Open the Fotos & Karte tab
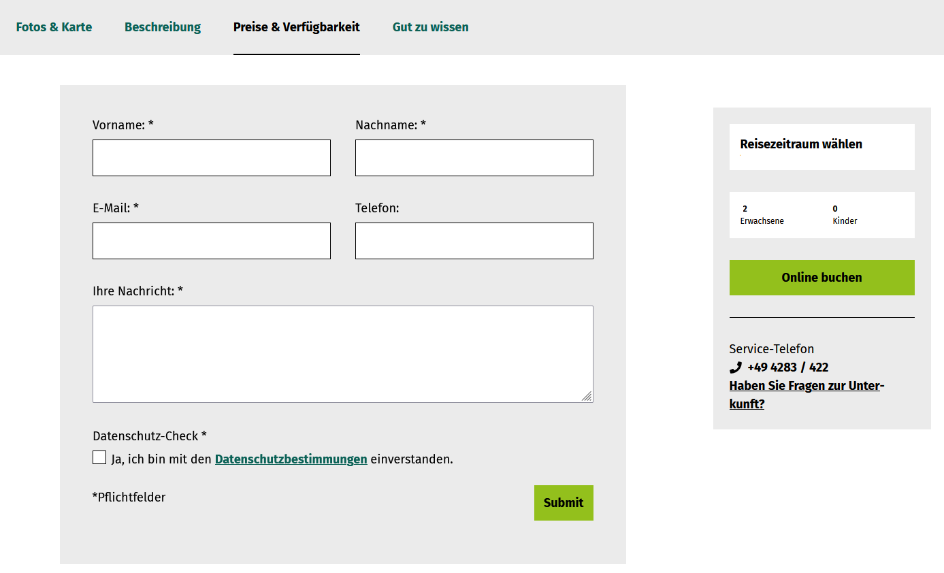Image resolution: width=944 pixels, height=573 pixels. coord(54,27)
